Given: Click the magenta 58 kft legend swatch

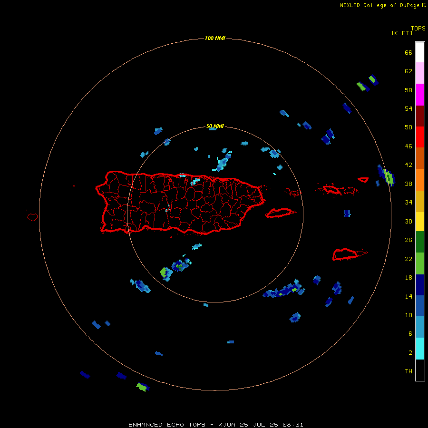Looking at the screenshot, I should tap(420, 95).
